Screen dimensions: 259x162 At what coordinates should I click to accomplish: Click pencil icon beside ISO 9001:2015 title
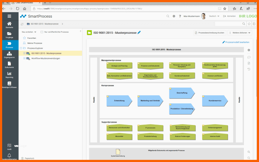click(x=139, y=33)
